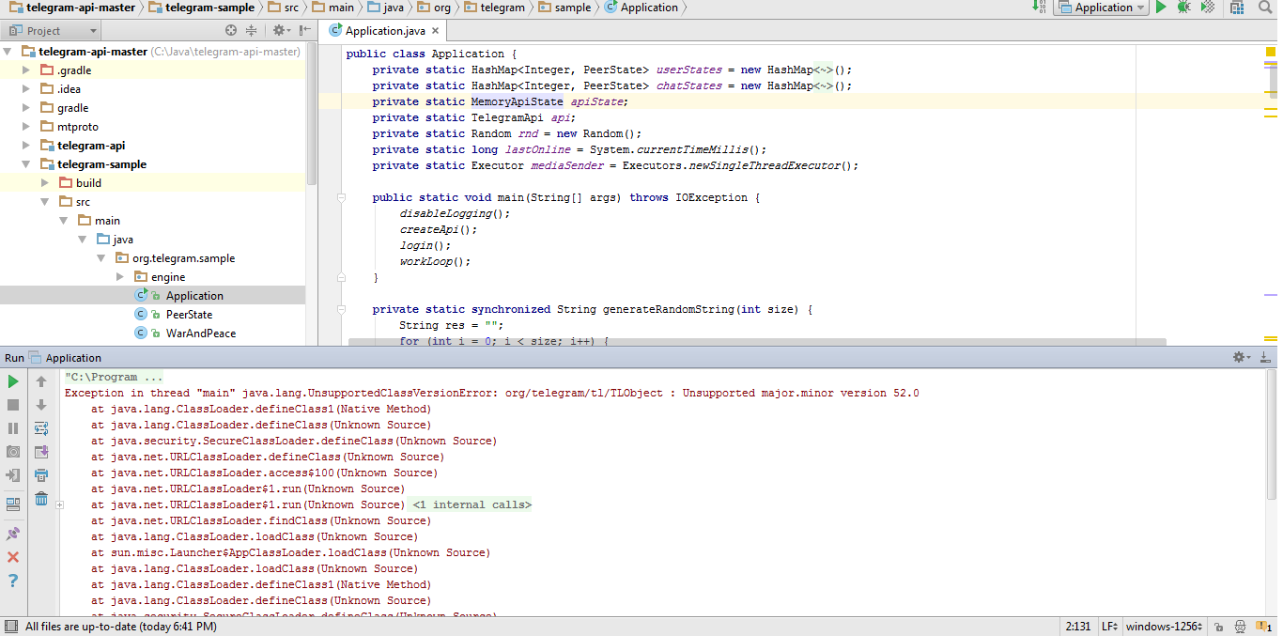Click MemoryApiState in the code editor
1283x636 pixels.
[517, 101]
